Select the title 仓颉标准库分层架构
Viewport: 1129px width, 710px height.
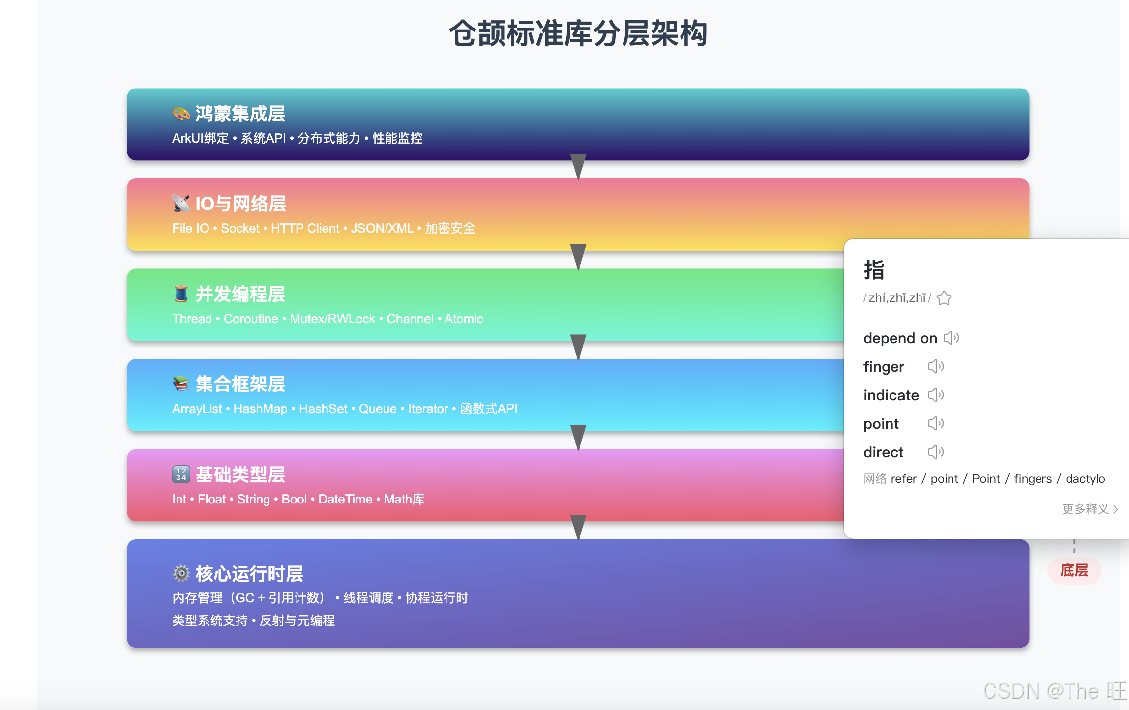pos(578,33)
